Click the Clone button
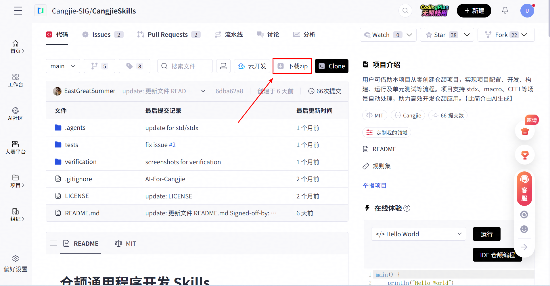The image size is (550, 286). point(331,66)
